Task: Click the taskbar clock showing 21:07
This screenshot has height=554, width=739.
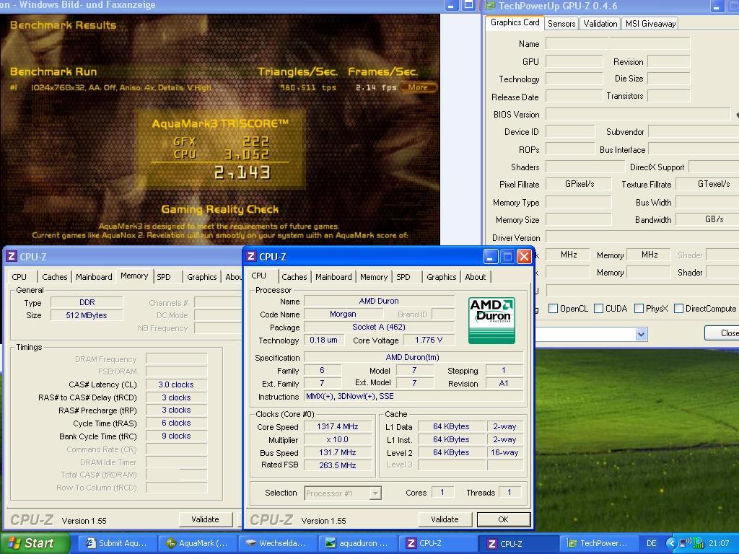Action: point(718,543)
